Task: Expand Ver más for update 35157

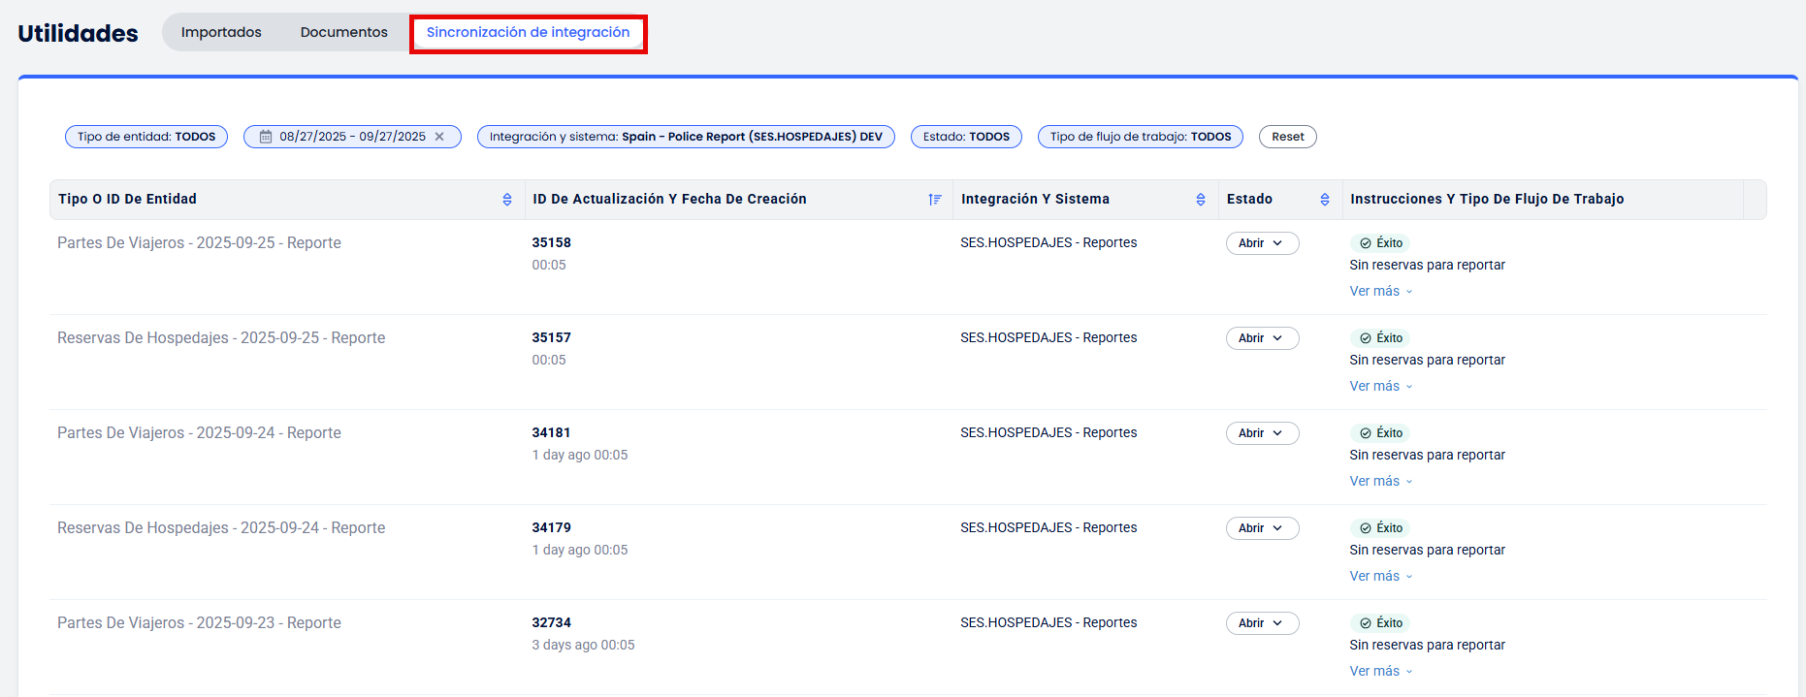Action: point(1380,386)
